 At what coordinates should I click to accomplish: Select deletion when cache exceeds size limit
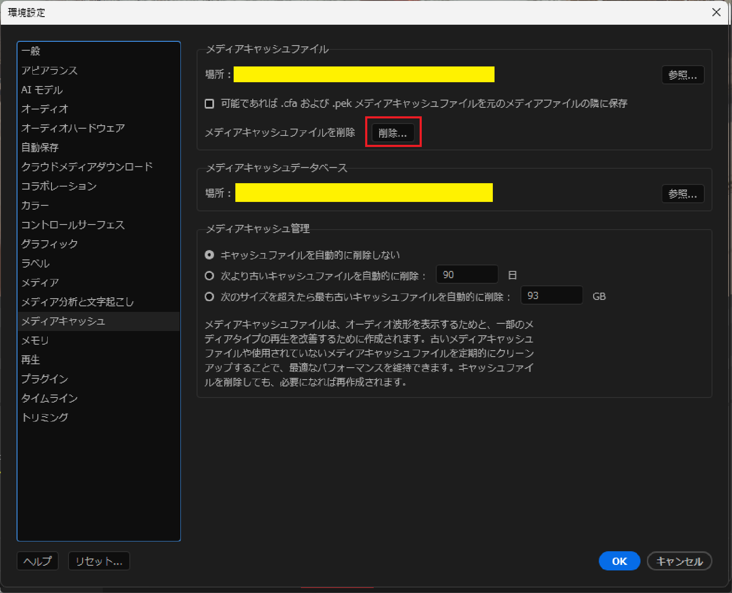tap(209, 296)
